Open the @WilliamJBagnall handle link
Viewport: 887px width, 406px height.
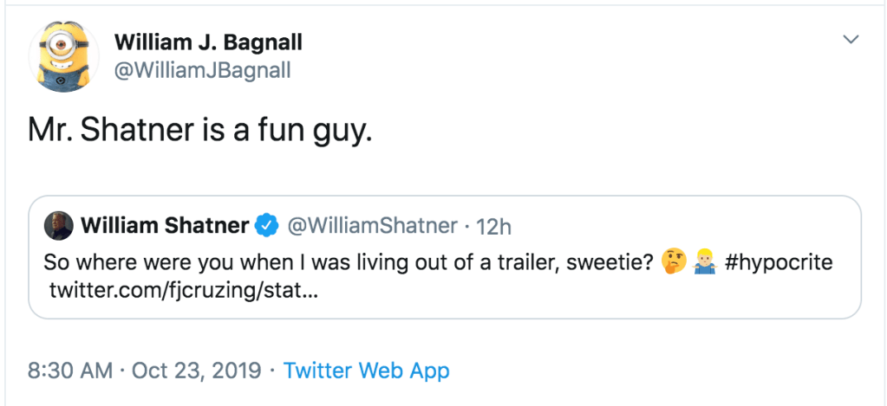point(203,70)
